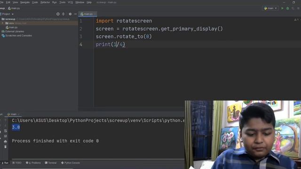Open the Run menu
Viewport: 301px width, 169px height.
click(55, 2)
